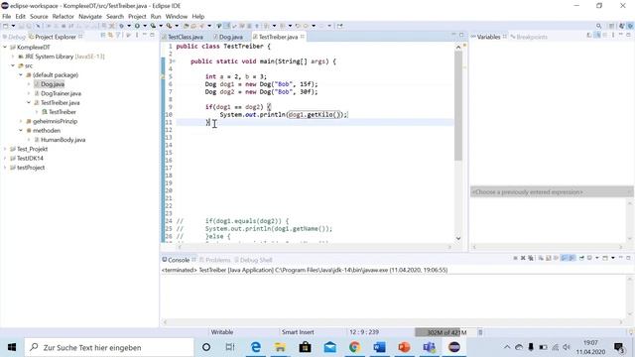The width and height of the screenshot is (635, 357).
Task: Open Microsoft Teams from the taskbar
Action: 430,347
